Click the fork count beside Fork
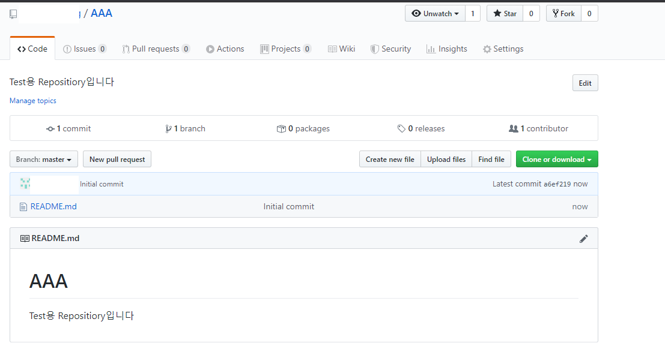Screen dimensions: 665x343 coord(589,14)
